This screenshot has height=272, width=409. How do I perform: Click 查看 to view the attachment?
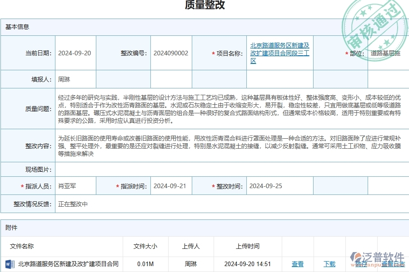298,264
